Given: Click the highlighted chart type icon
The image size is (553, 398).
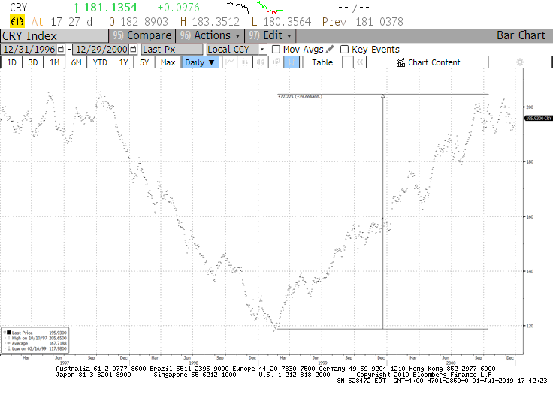Looking at the screenshot, I should 292,62.
